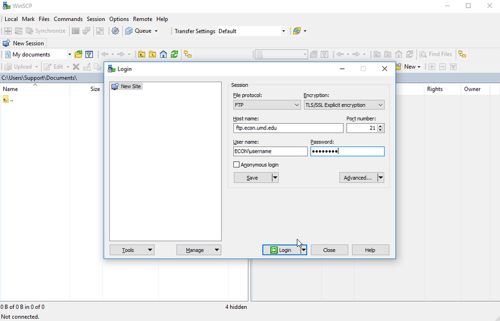Click the Open in PuTTY icon
This screenshot has width=500, height=321.
pyautogui.click(x=86, y=31)
